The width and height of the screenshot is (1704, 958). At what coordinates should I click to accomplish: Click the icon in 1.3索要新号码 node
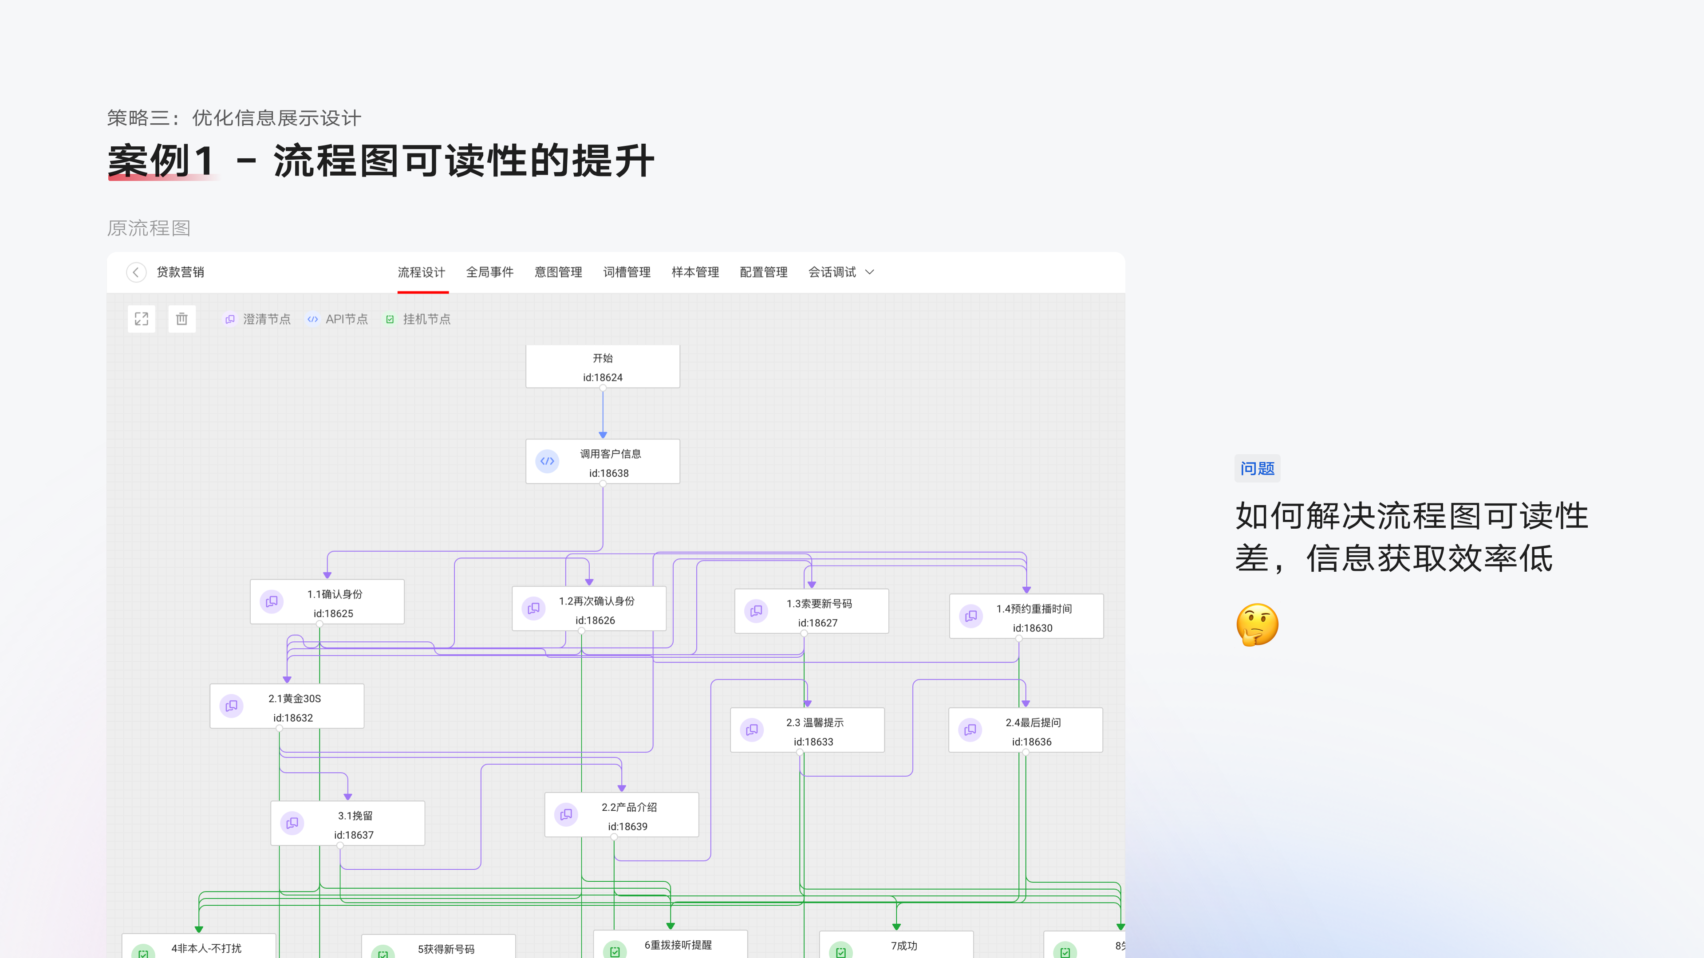[757, 611]
